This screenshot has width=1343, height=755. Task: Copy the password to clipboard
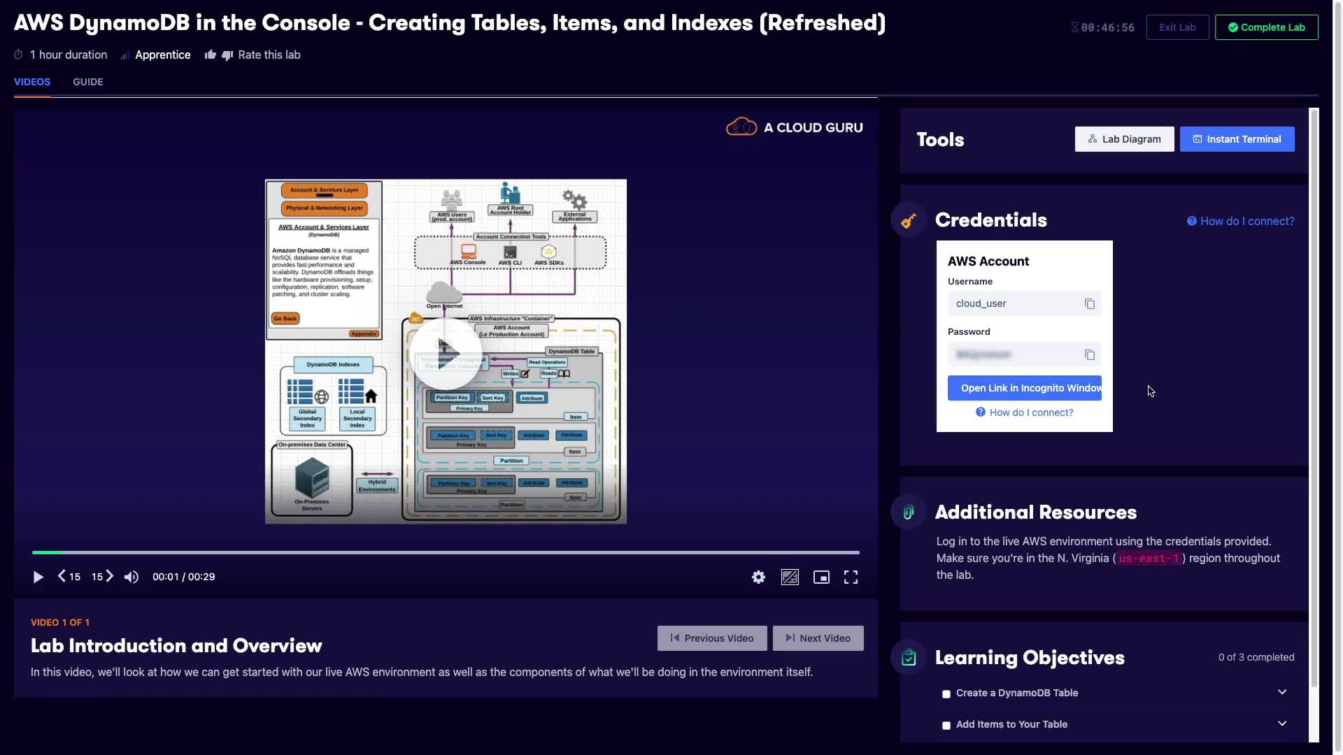click(x=1089, y=355)
